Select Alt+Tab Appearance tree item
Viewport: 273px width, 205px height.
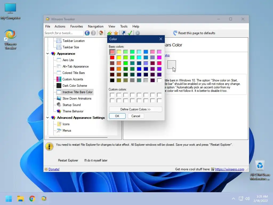(75, 66)
